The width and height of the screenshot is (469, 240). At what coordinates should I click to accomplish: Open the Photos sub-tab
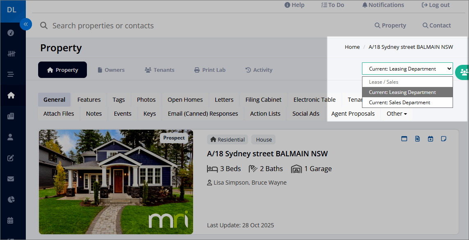(x=146, y=100)
